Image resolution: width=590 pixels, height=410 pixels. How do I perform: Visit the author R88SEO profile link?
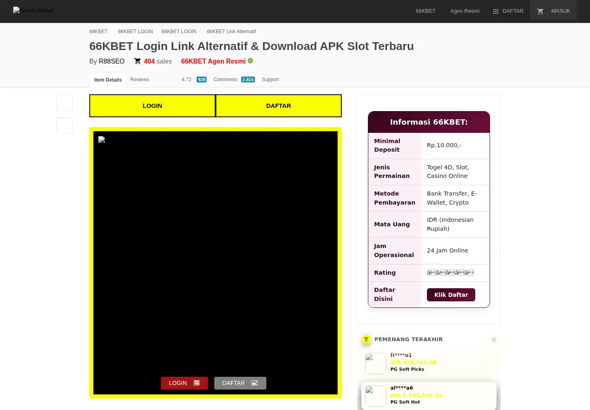pyautogui.click(x=111, y=61)
